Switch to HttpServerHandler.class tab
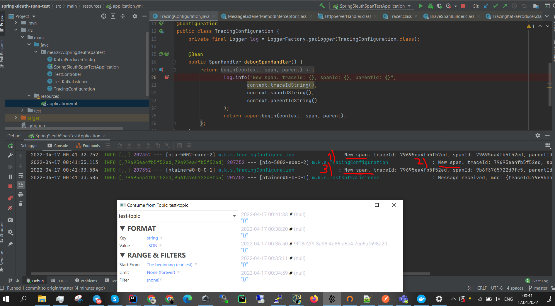 pos(348,16)
